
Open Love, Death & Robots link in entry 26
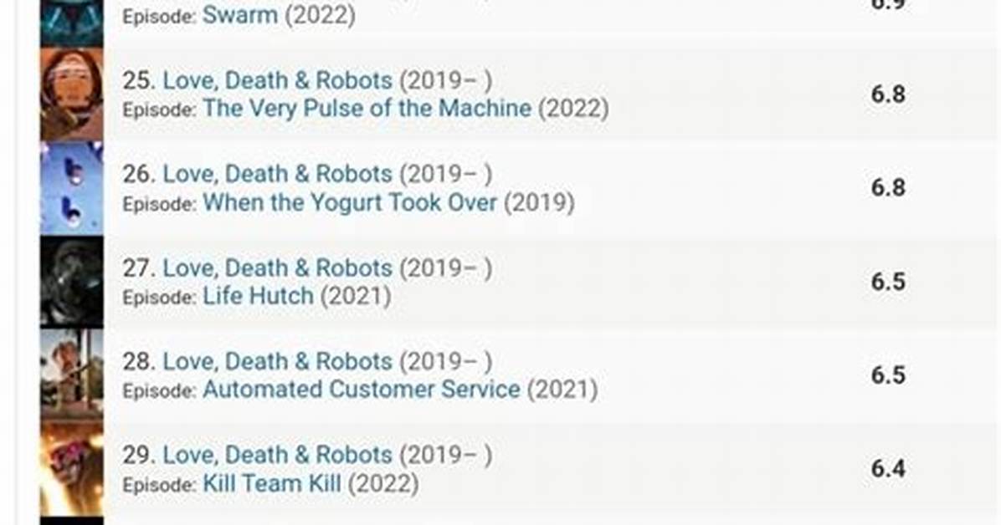278,174
